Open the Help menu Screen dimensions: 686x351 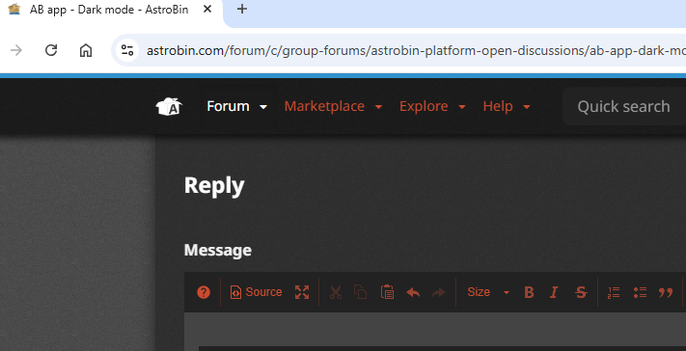(507, 106)
